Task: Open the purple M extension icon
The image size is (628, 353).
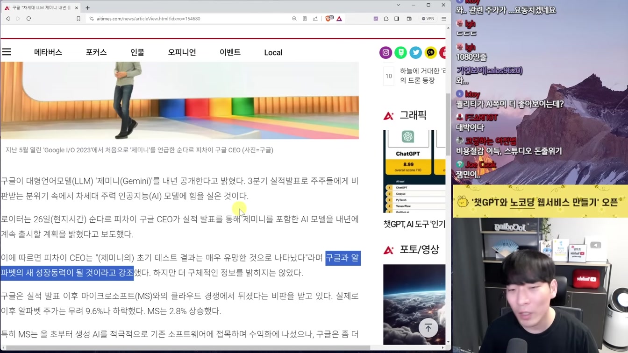Action: [x=376, y=19]
